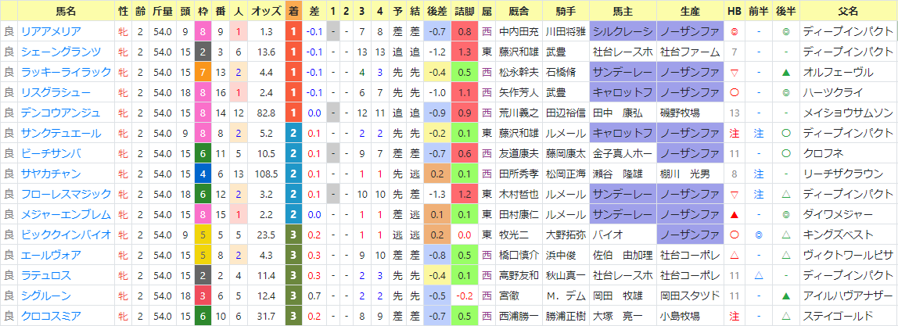Select trainer cell 木村哲也
This screenshot has width=898, height=326.
tap(519, 194)
